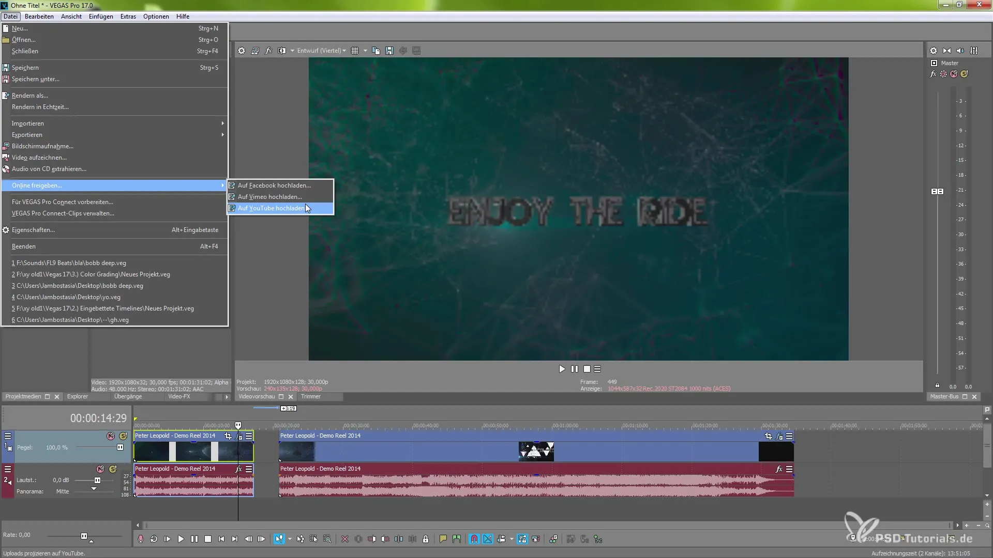Open overlays grid dropdown arrow
This screenshot has width=993, height=558.
click(365, 51)
